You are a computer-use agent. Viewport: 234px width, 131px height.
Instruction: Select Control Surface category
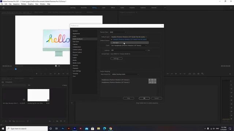coord(77,49)
